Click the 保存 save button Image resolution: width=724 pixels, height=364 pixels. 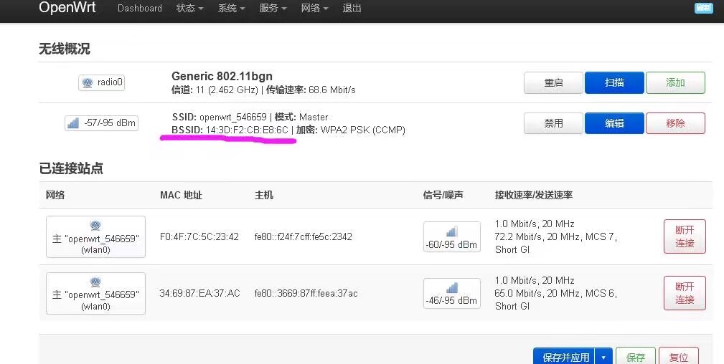click(635, 357)
